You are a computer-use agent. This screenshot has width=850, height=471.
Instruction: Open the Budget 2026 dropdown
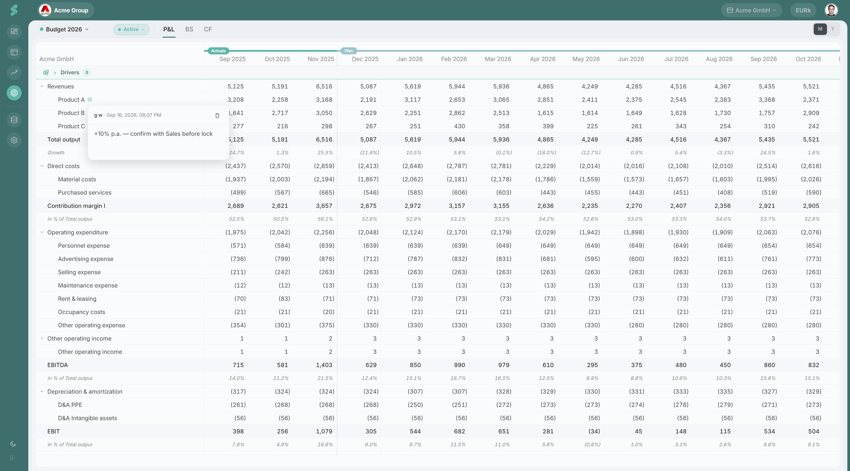point(65,29)
